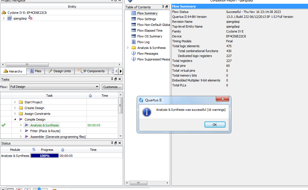
Task: Run Analysis & Synthesis via its play icon
Action: click(27, 125)
